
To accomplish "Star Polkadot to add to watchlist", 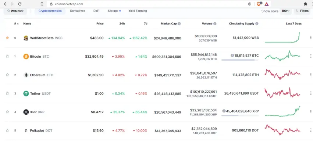I will point(7,130).
